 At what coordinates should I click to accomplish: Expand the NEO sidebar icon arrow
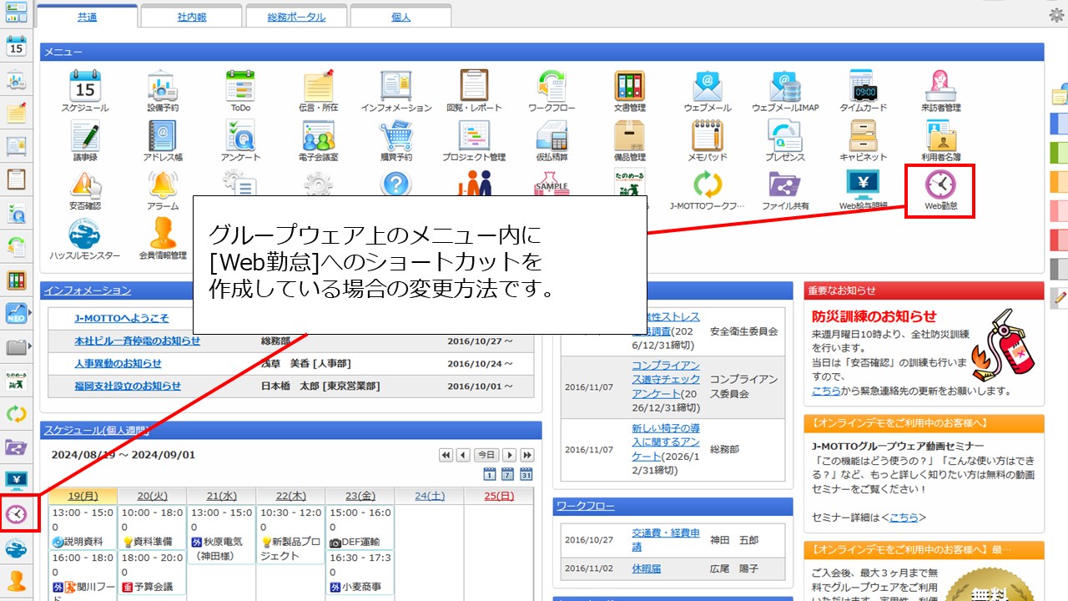click(31, 313)
